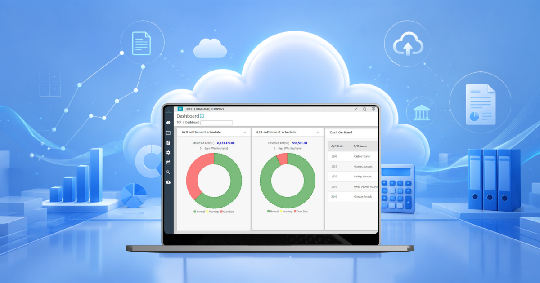Image resolution: width=540 pixels, height=283 pixels.
Task: Select the Current Account row
Action: pyautogui.click(x=353, y=166)
